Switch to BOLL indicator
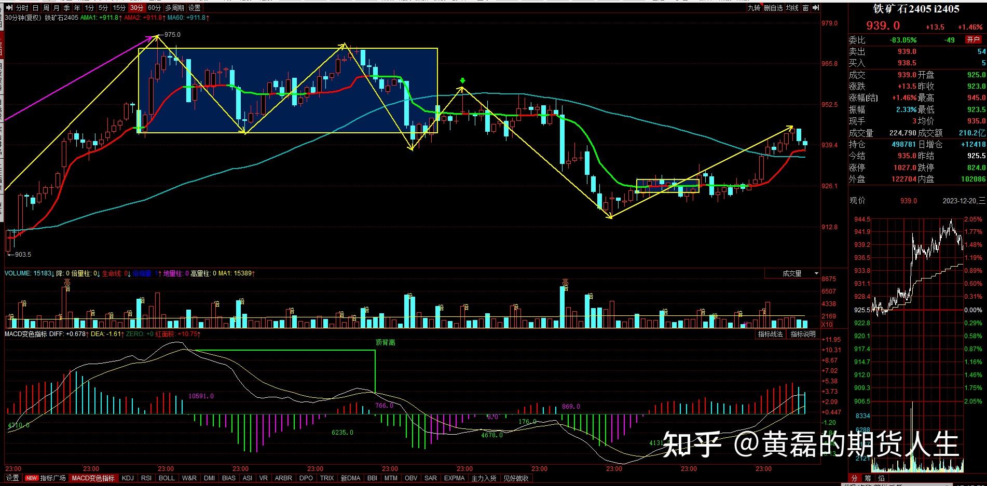 (x=167, y=478)
